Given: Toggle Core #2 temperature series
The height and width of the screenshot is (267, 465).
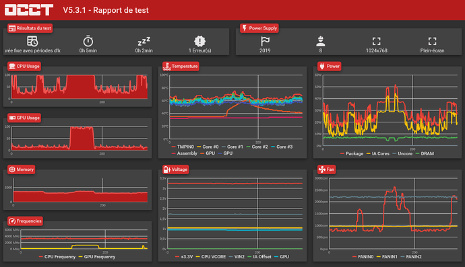Looking at the screenshot, I should click(257, 147).
